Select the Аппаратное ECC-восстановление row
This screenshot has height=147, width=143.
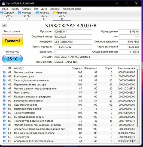click(69, 141)
